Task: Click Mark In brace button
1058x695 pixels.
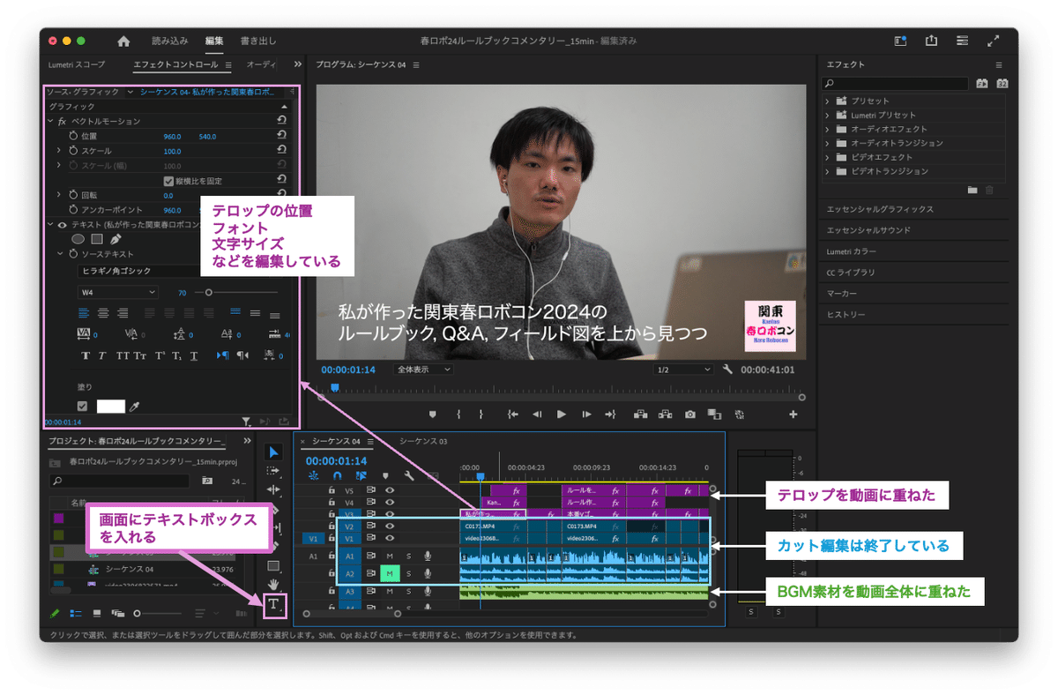Action: click(458, 414)
